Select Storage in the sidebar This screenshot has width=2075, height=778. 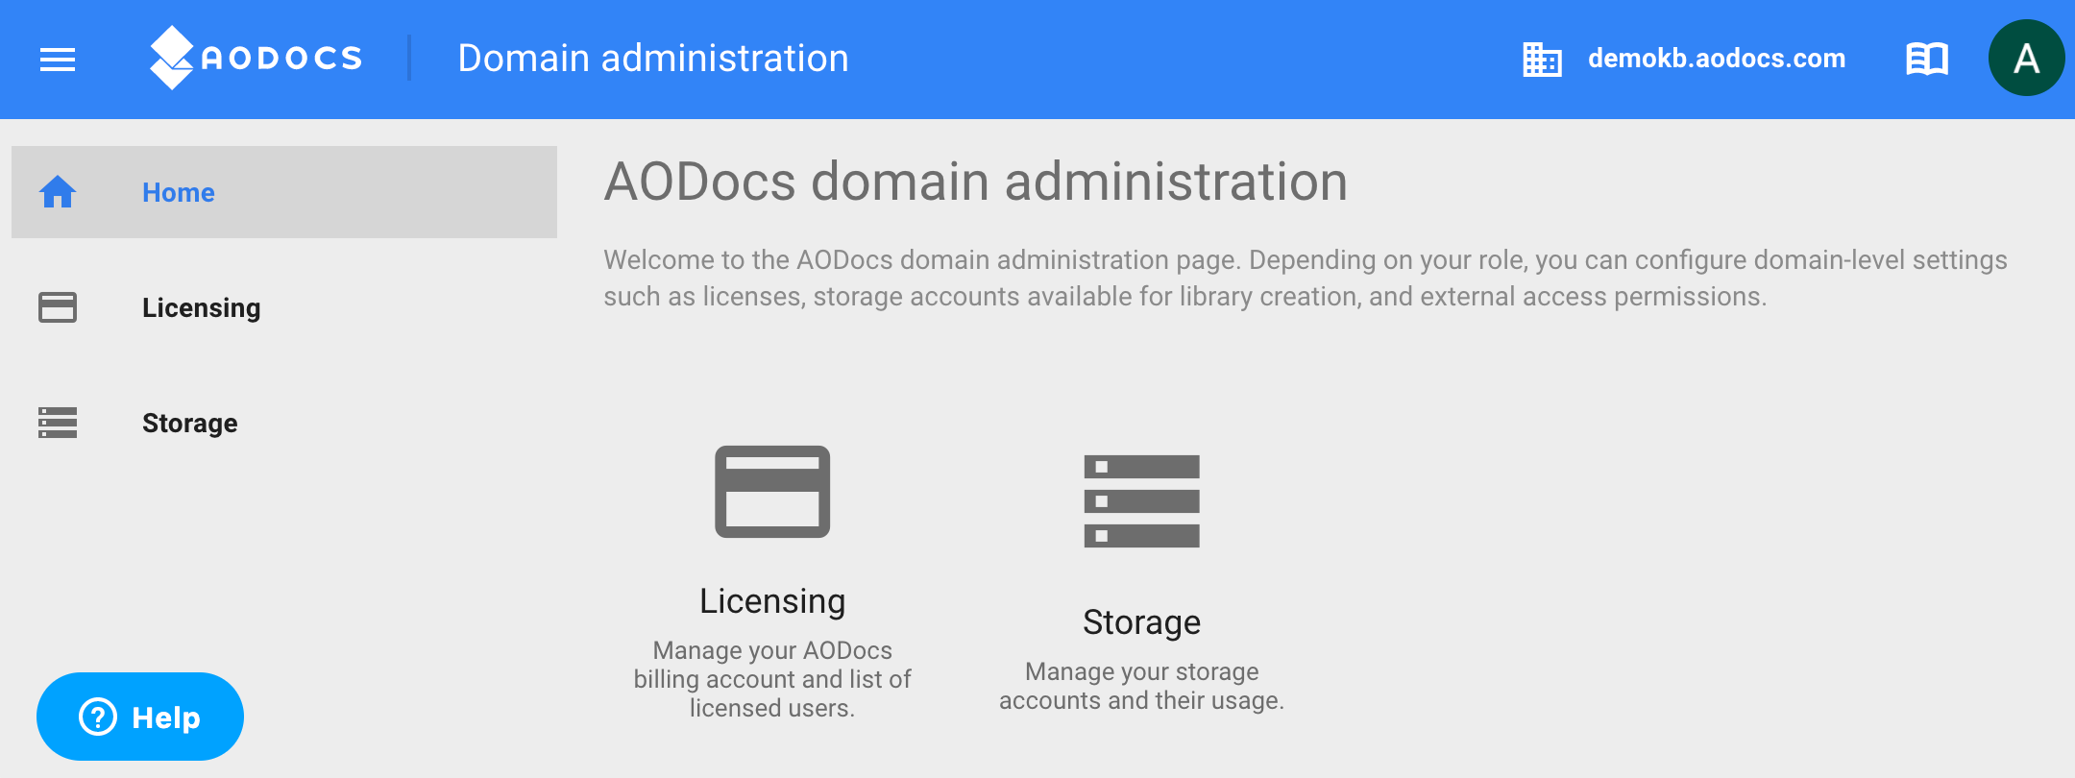284,423
